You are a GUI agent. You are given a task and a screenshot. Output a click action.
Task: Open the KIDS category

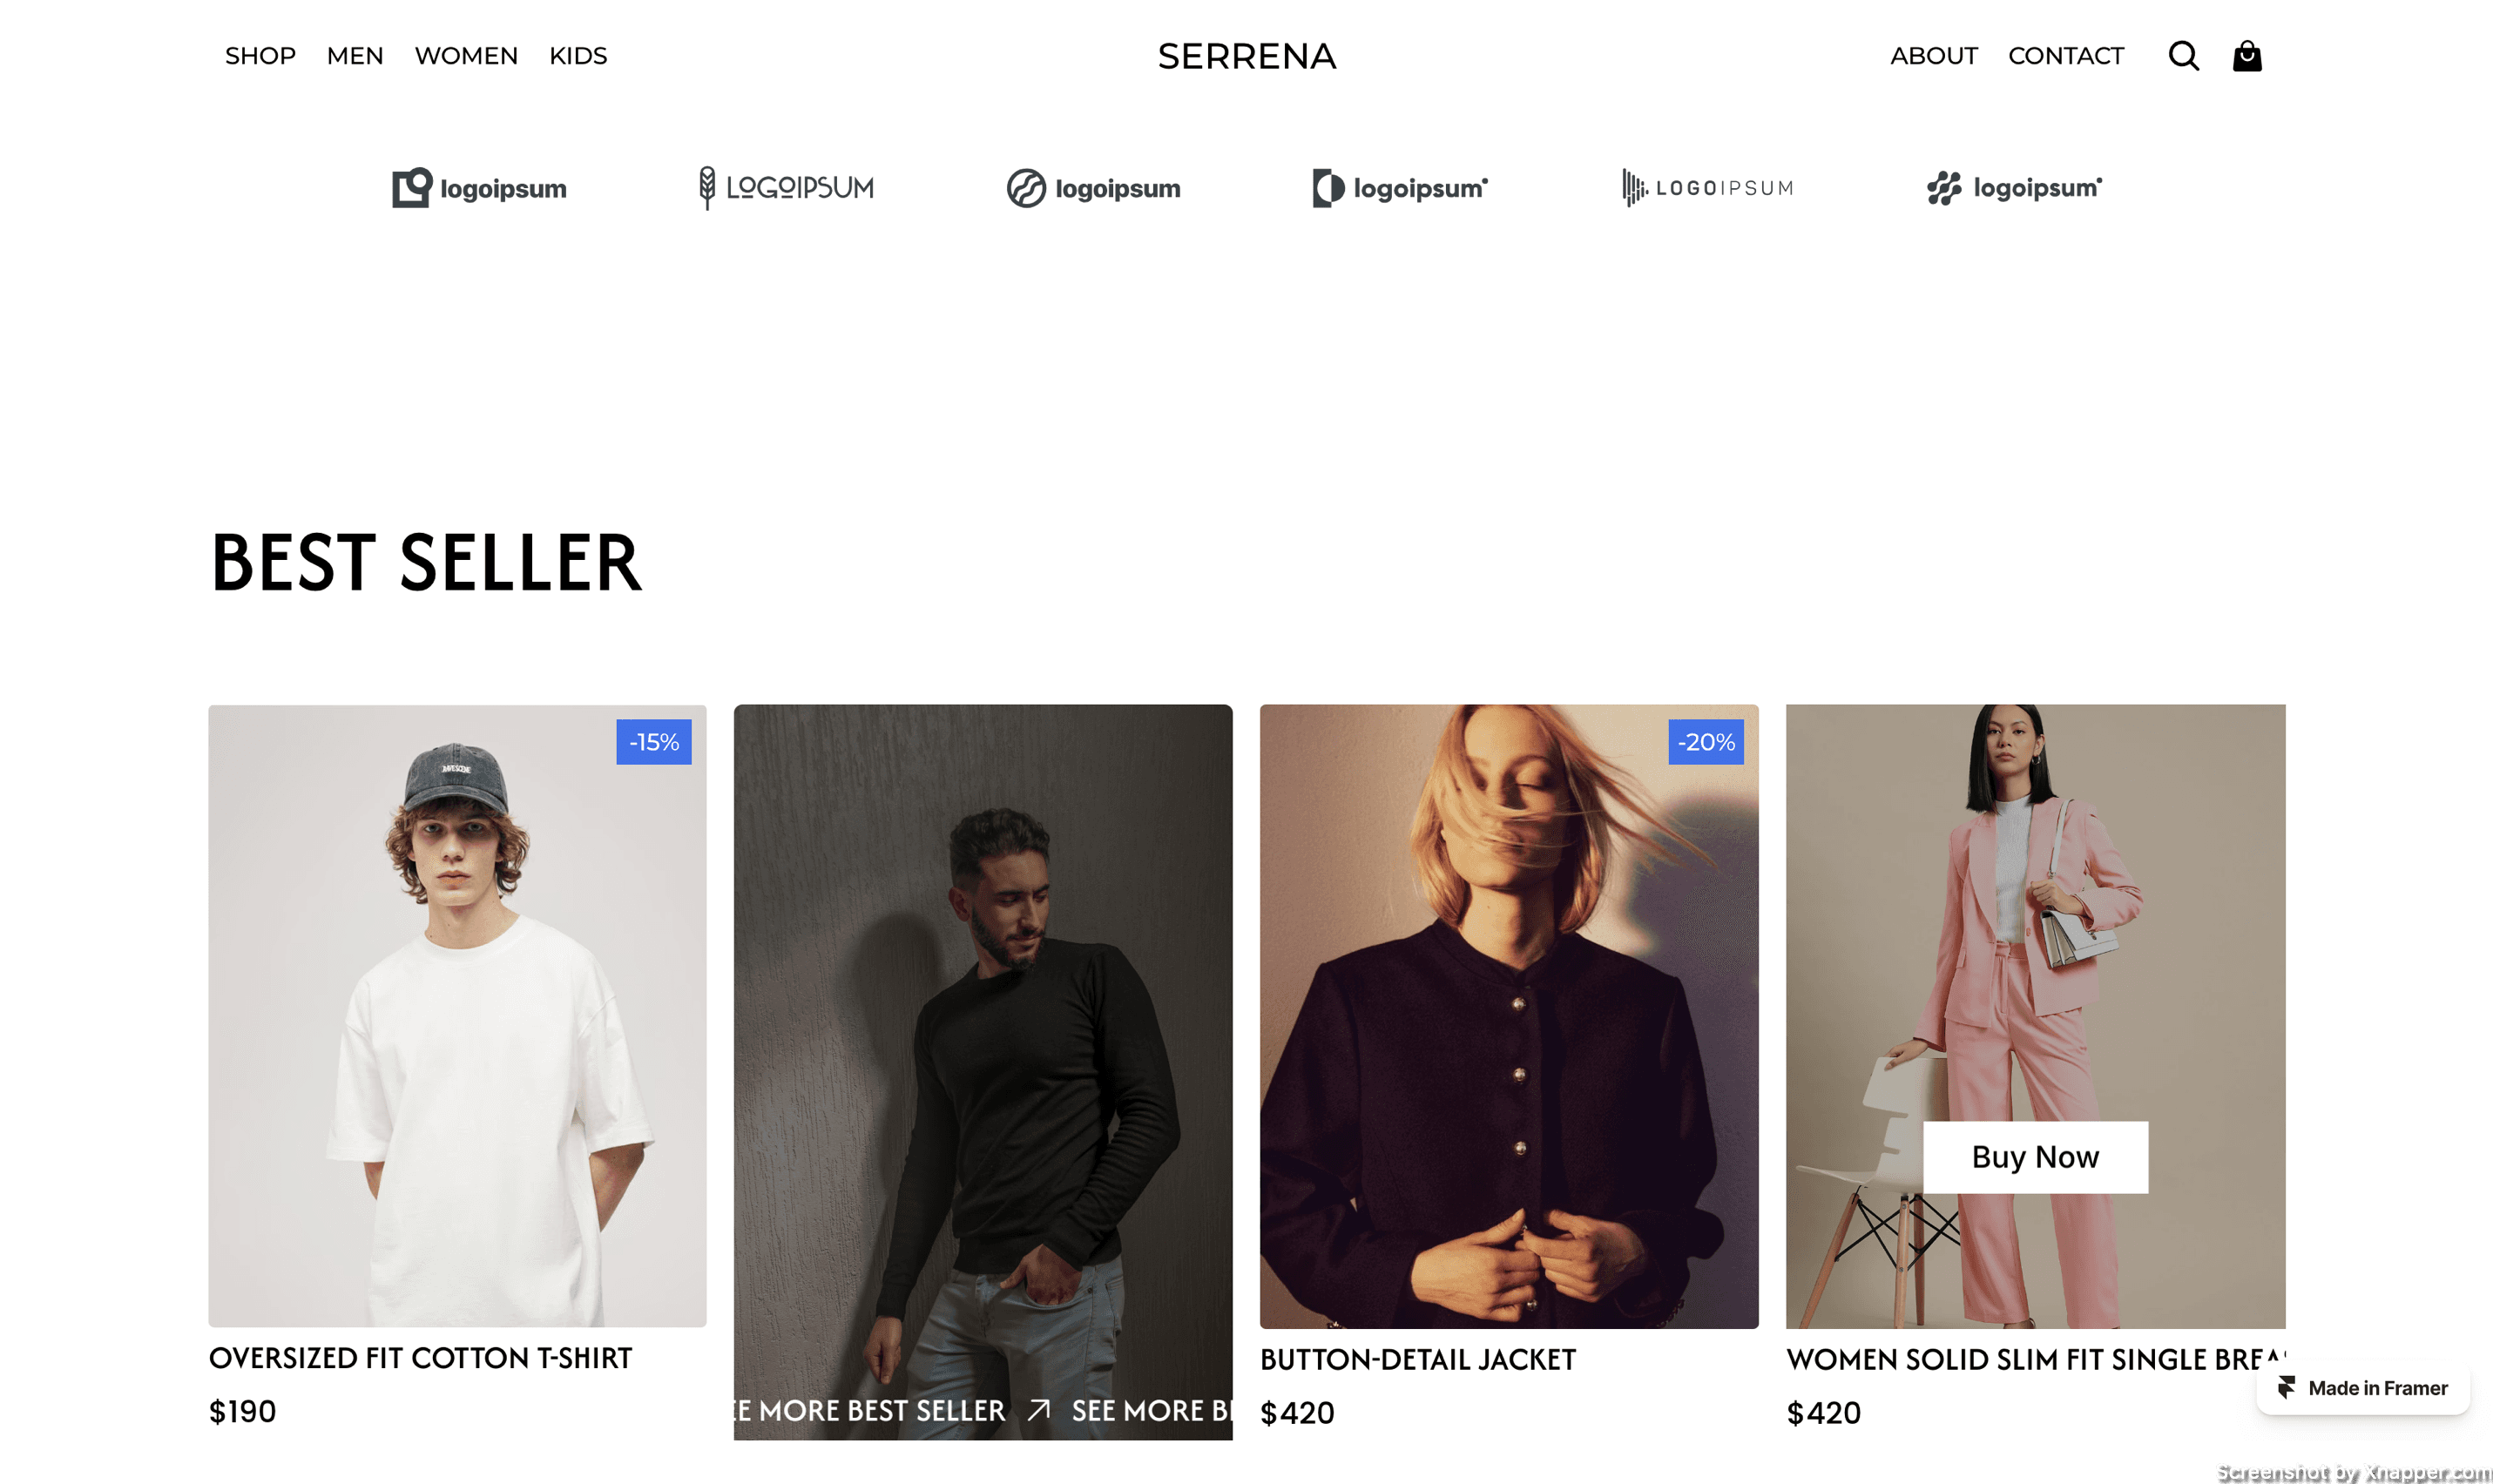[578, 56]
